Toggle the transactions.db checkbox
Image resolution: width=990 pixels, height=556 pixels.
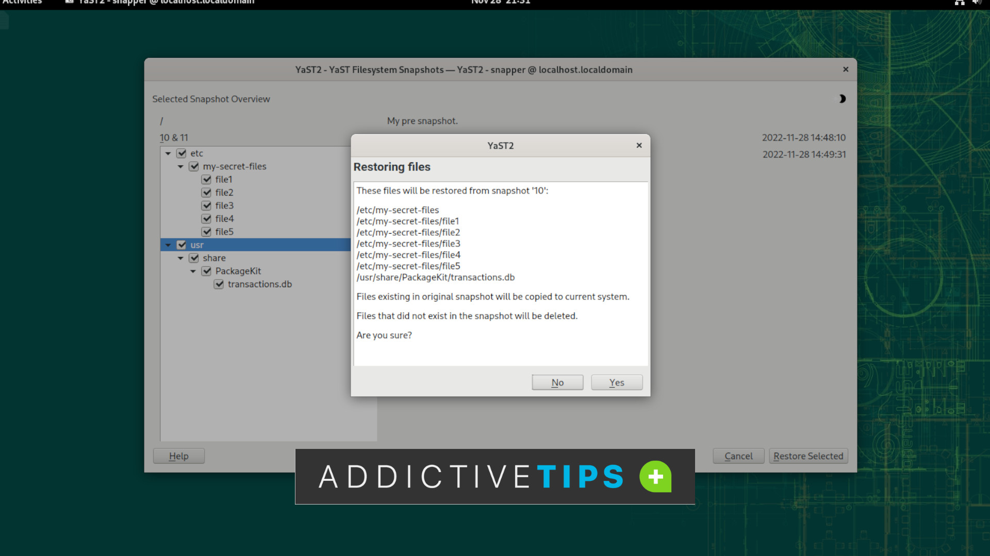click(219, 284)
